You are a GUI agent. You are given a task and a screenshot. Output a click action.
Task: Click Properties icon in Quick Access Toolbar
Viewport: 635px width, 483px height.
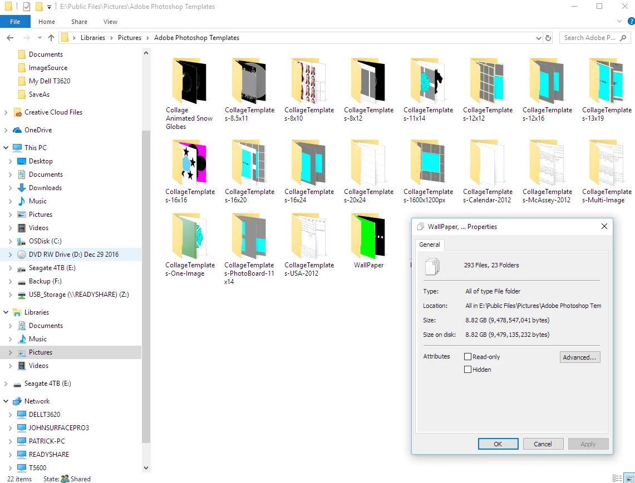point(26,7)
